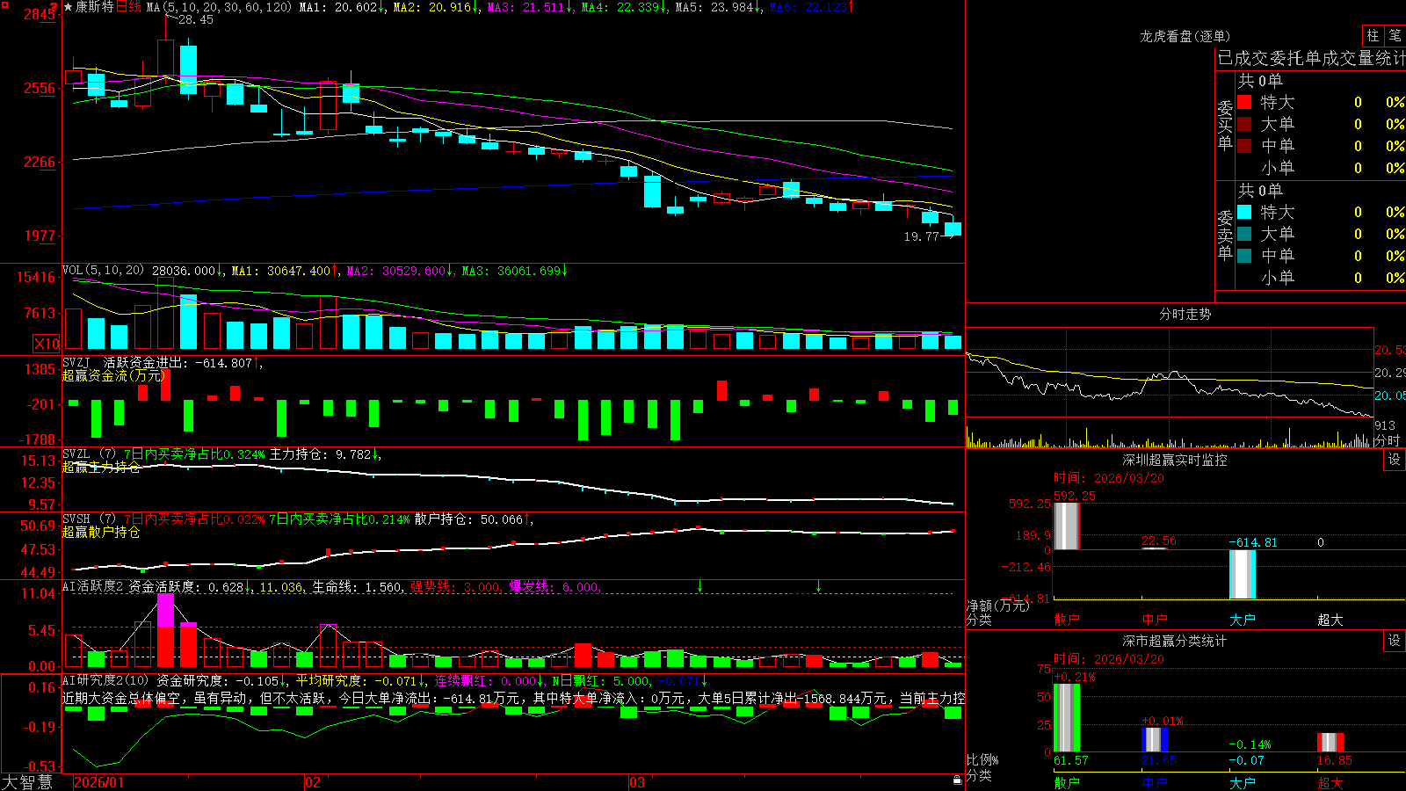The height and width of the screenshot is (791, 1406).
Task: Open 设 settings for 深圳超赢实时监控
Action: (1395, 460)
